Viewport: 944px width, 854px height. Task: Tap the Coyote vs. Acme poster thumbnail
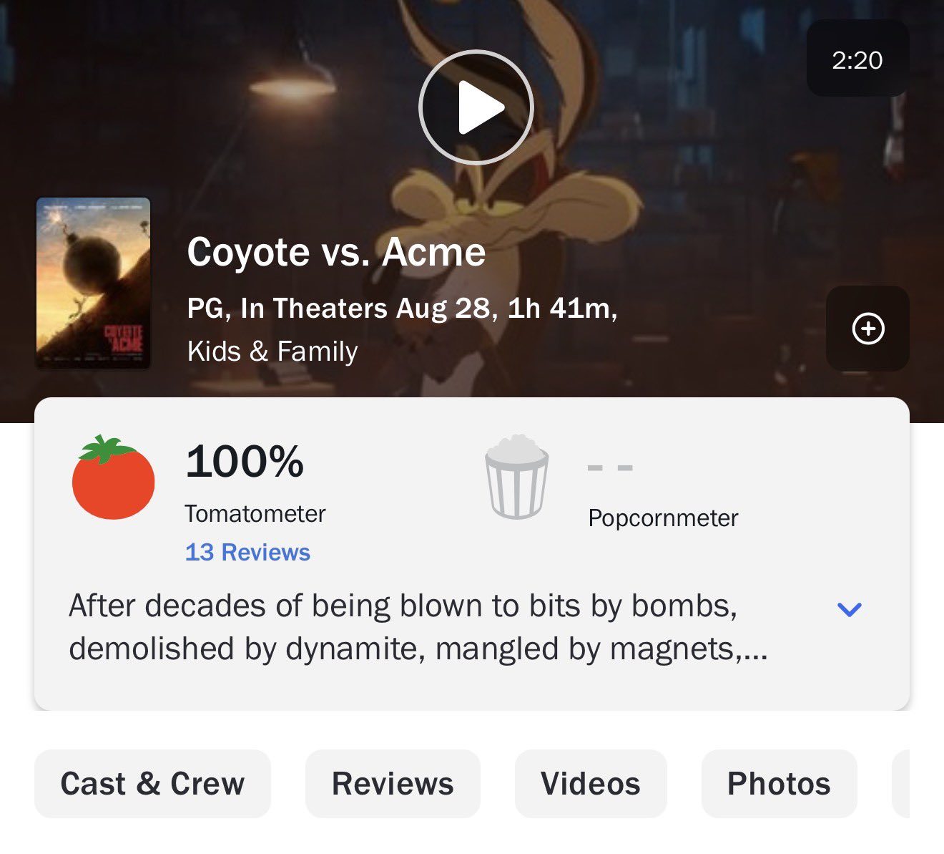94,283
